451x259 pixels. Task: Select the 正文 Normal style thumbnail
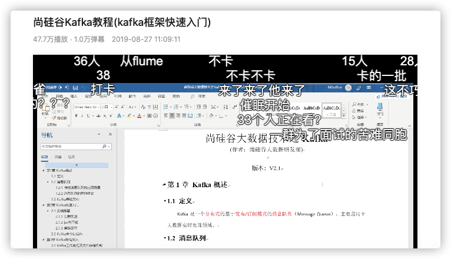coord(331,110)
